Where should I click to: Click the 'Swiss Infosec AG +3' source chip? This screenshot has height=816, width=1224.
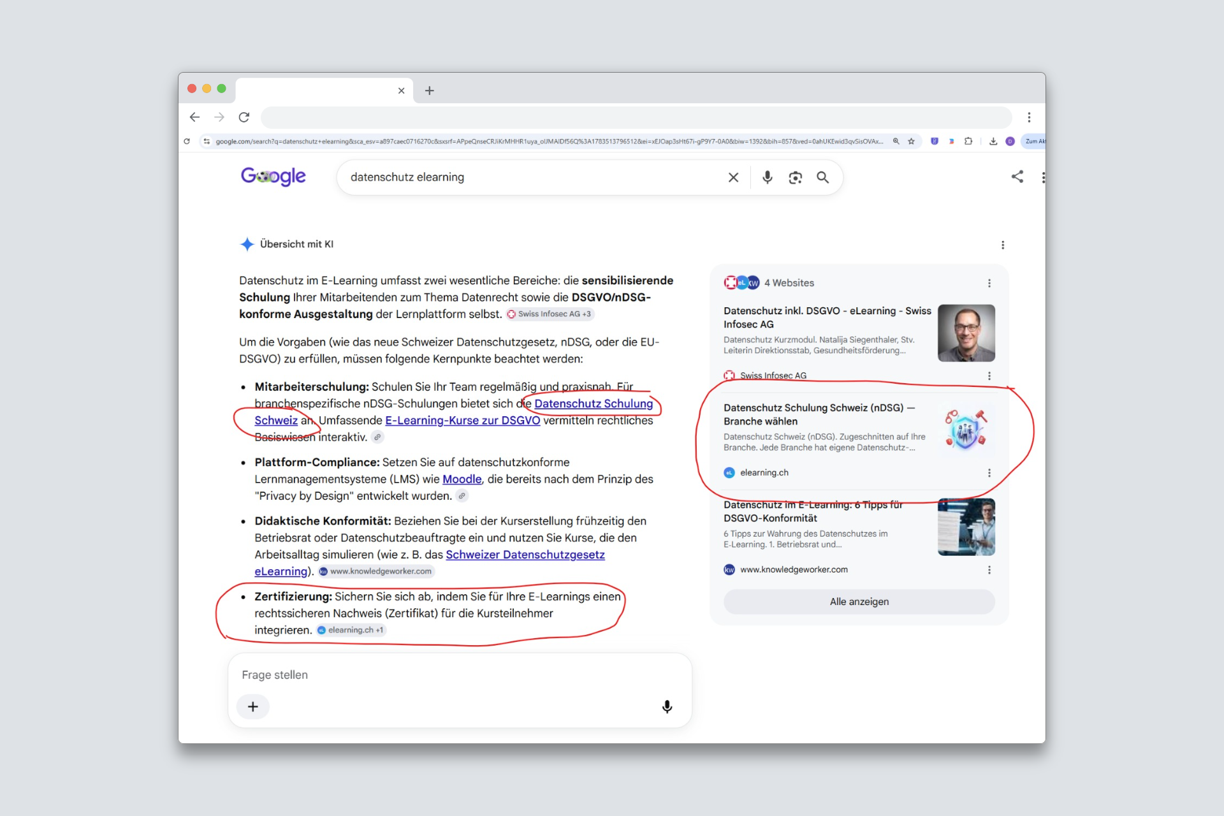point(550,314)
